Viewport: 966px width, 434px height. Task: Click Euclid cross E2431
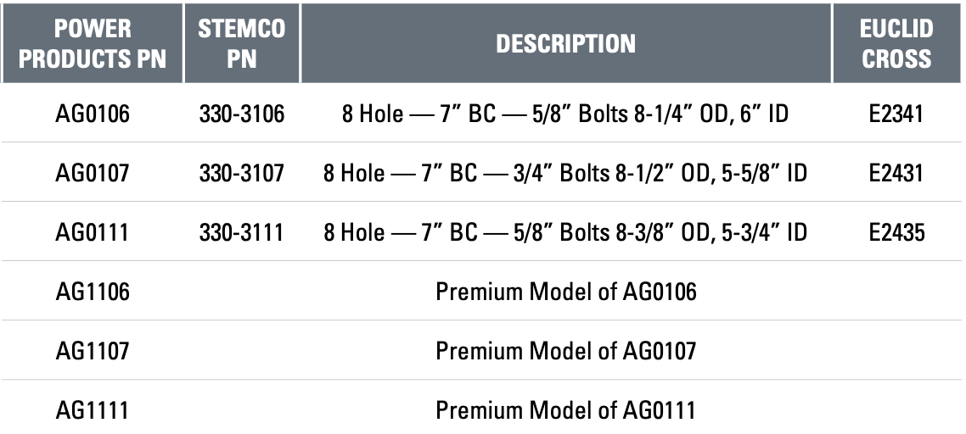point(896,174)
